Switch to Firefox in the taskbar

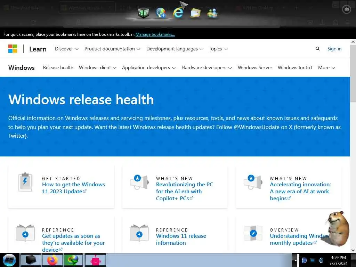(52, 260)
